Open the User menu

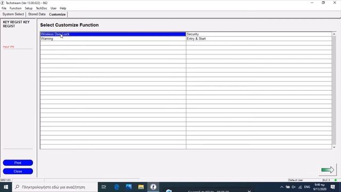pos(53,9)
